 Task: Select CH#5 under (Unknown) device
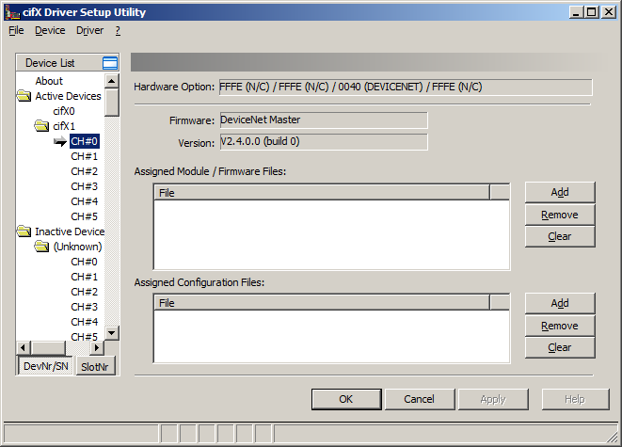pos(84,337)
